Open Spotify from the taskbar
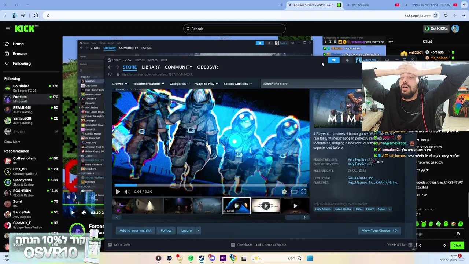The width and height of the screenshot is (469, 264). [x=191, y=258]
